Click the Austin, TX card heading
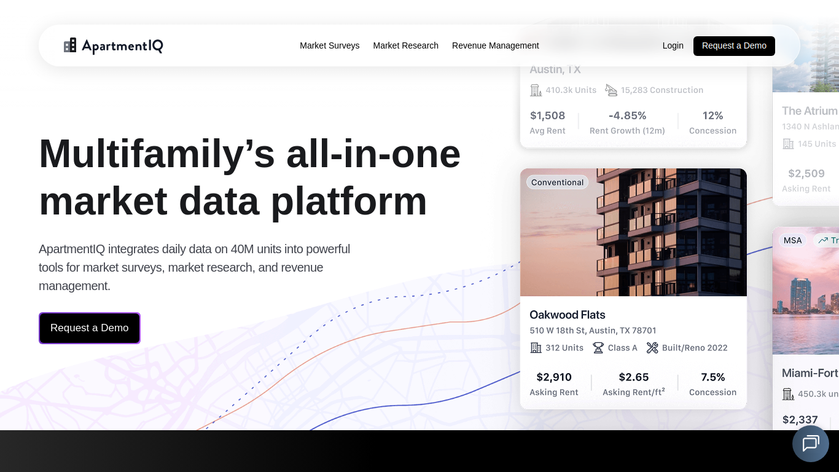The image size is (839, 472). (555, 69)
